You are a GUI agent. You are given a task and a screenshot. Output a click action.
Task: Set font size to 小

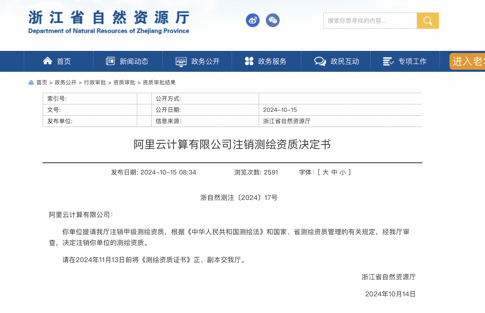point(343,172)
